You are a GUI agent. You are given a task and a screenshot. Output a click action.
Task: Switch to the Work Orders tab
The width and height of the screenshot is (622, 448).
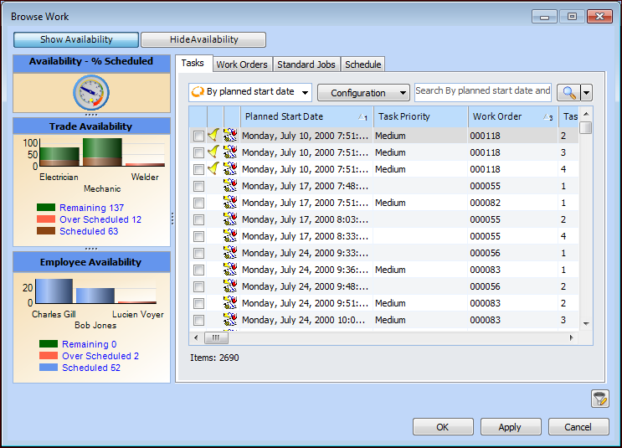[x=242, y=64]
